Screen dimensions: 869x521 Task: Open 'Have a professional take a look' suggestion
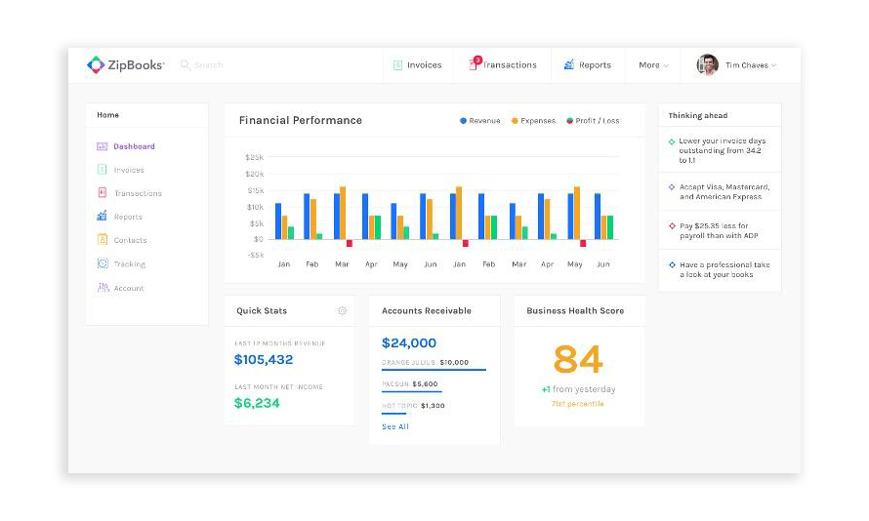pos(724,270)
